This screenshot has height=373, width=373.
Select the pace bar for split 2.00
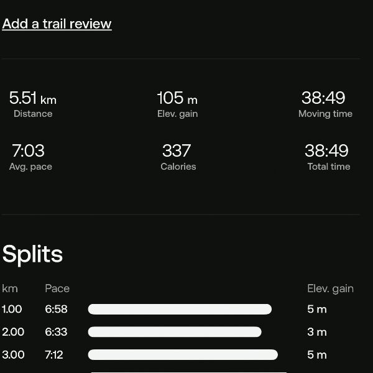click(175, 332)
